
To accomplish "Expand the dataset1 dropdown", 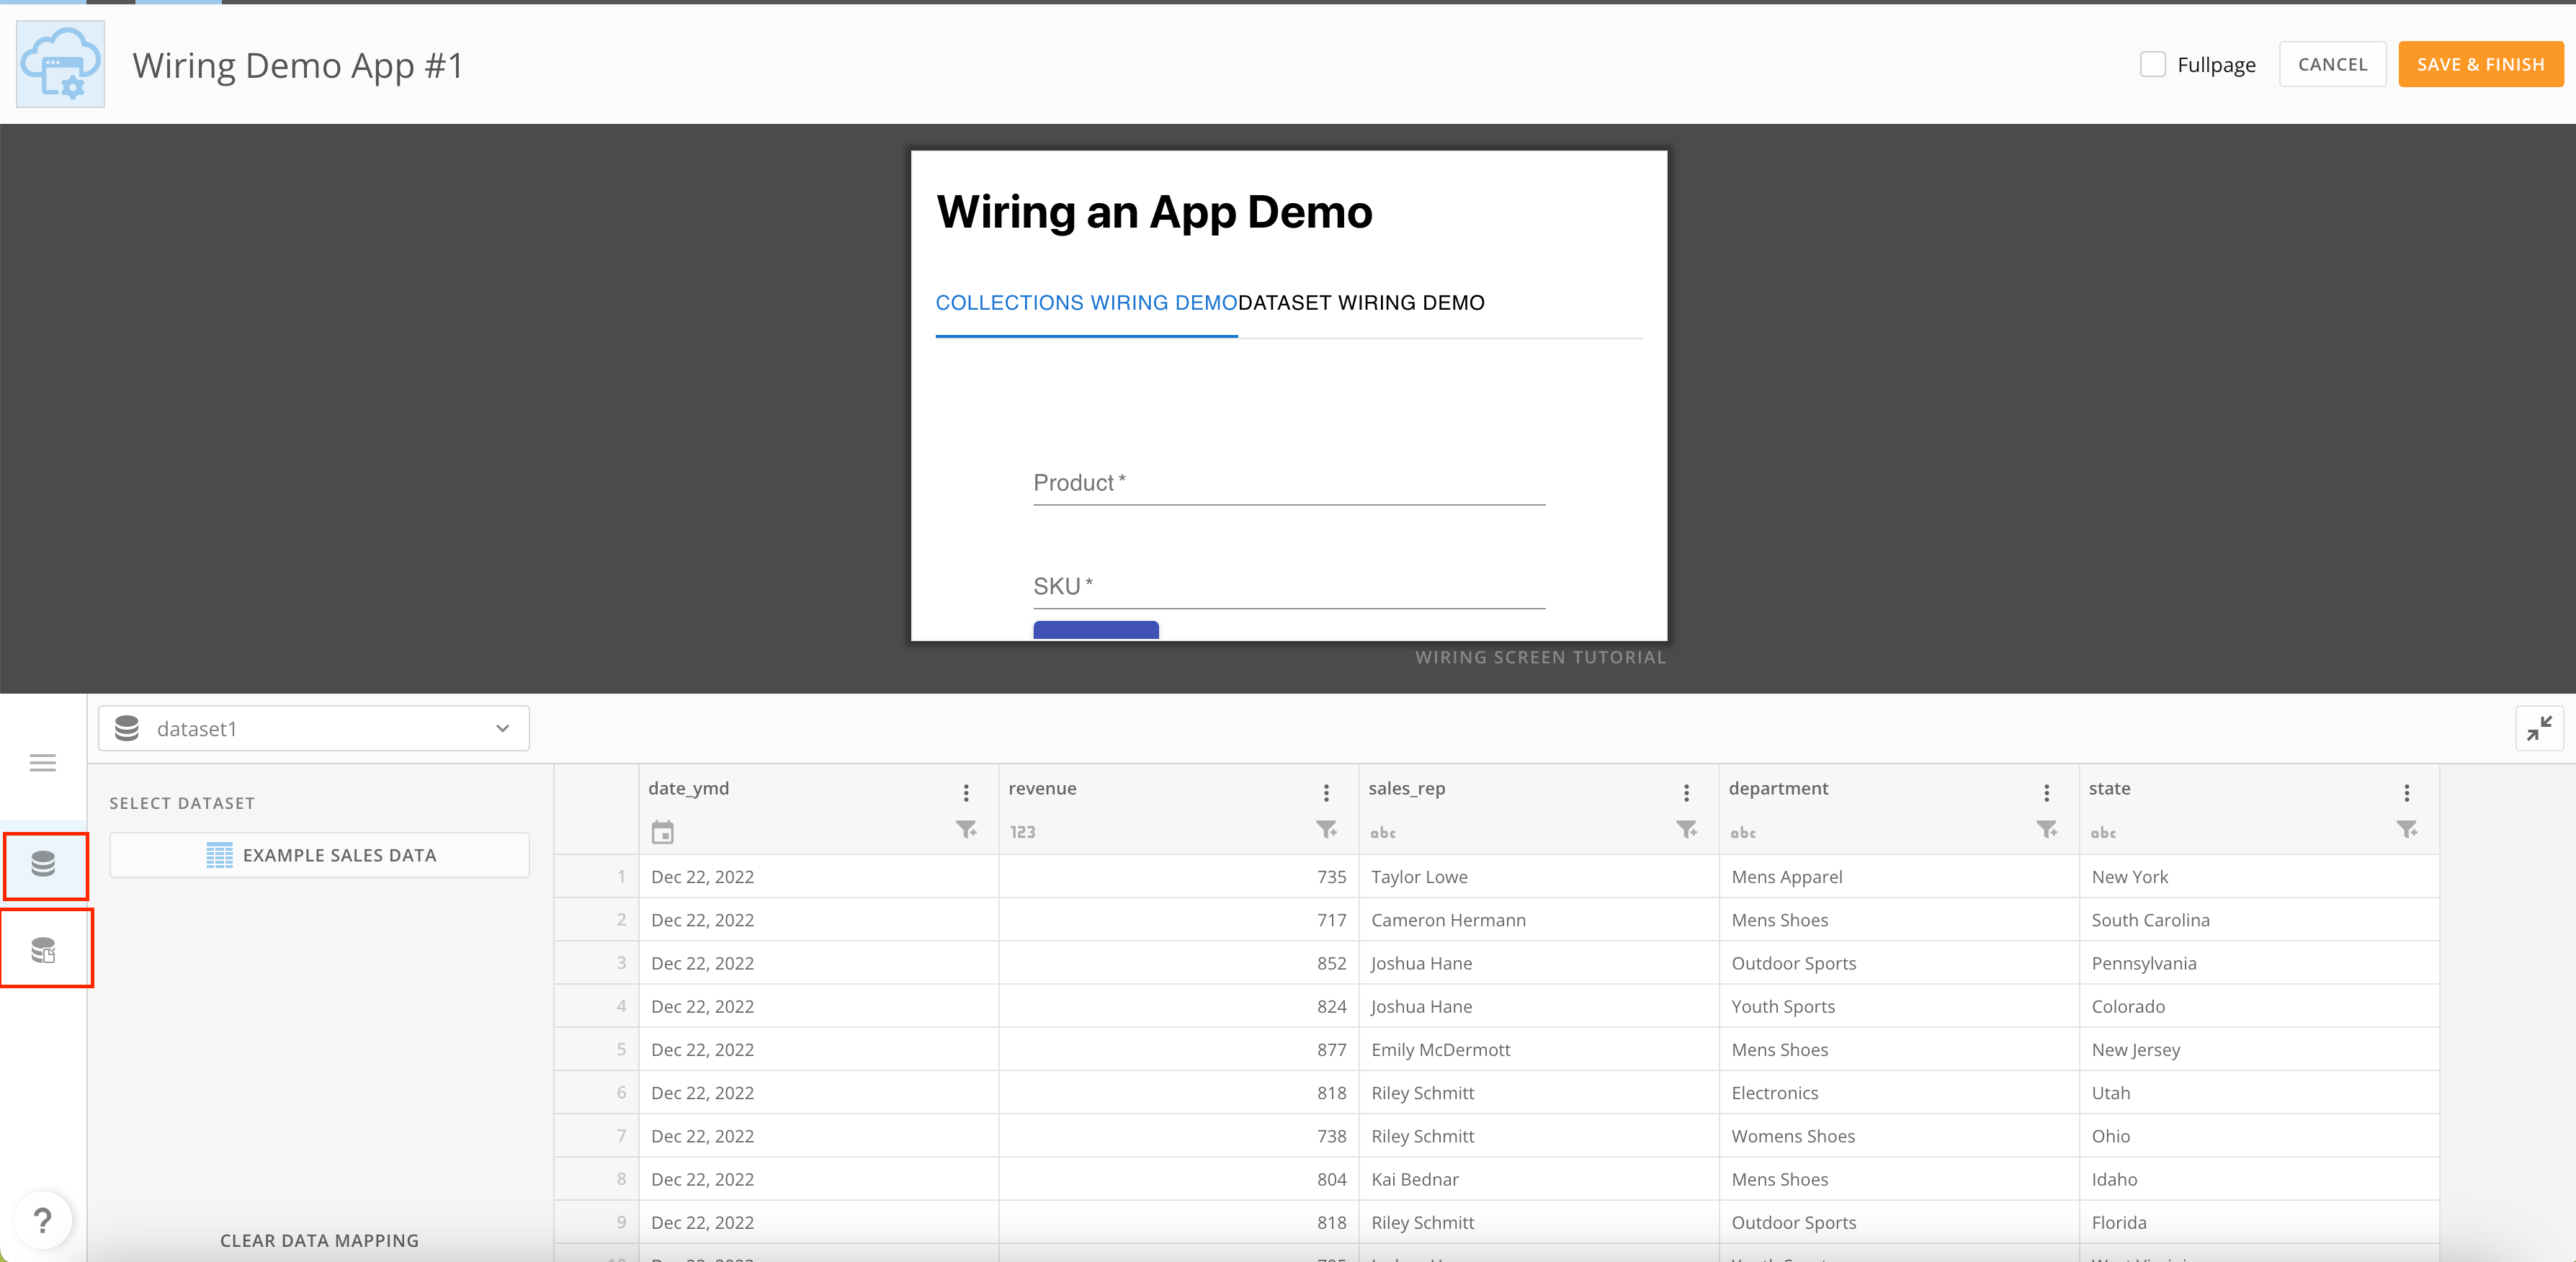I will [314, 728].
